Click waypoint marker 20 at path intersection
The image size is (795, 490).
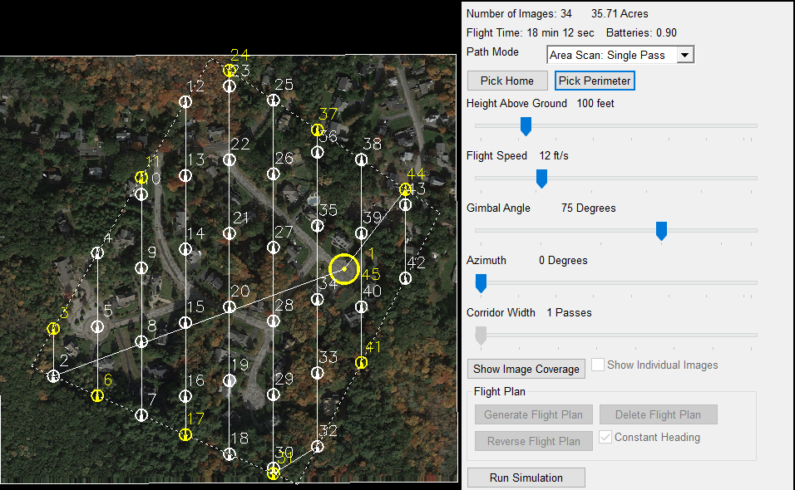click(x=230, y=307)
